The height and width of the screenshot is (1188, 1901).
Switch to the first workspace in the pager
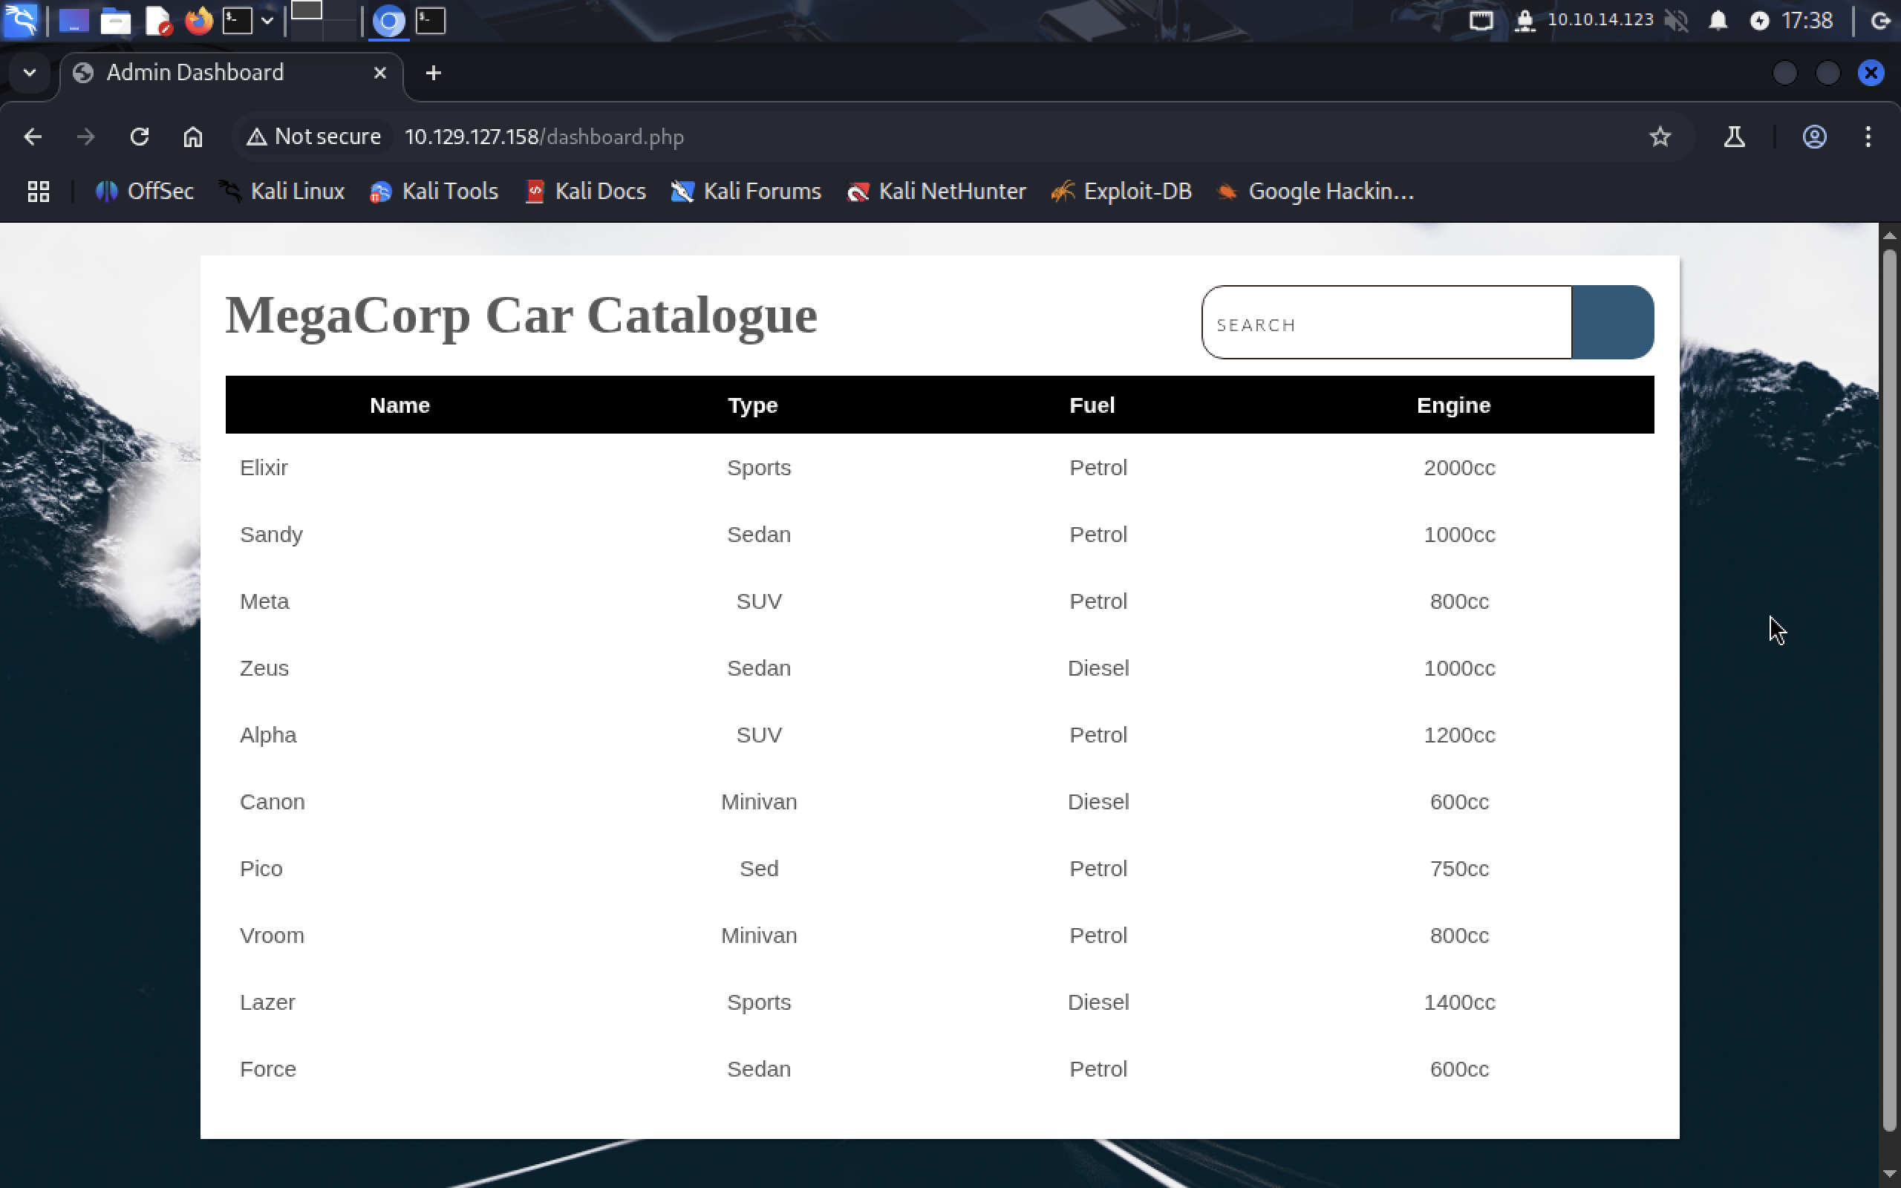307,11
